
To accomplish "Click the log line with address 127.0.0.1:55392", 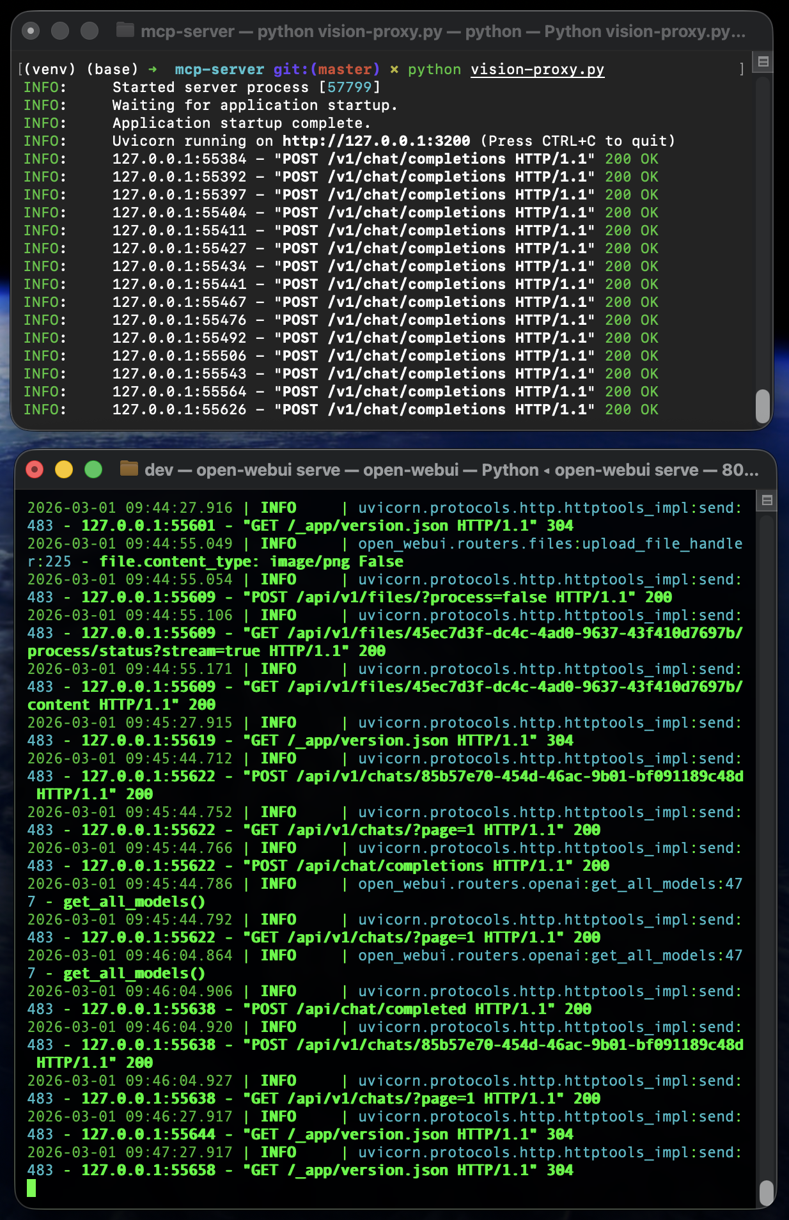I will pos(341,176).
